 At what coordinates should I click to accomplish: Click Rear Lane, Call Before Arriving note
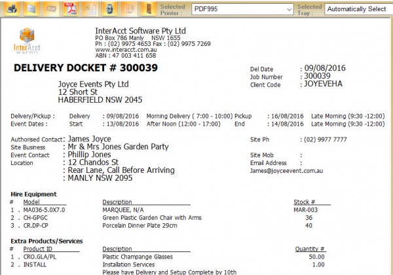point(121,170)
